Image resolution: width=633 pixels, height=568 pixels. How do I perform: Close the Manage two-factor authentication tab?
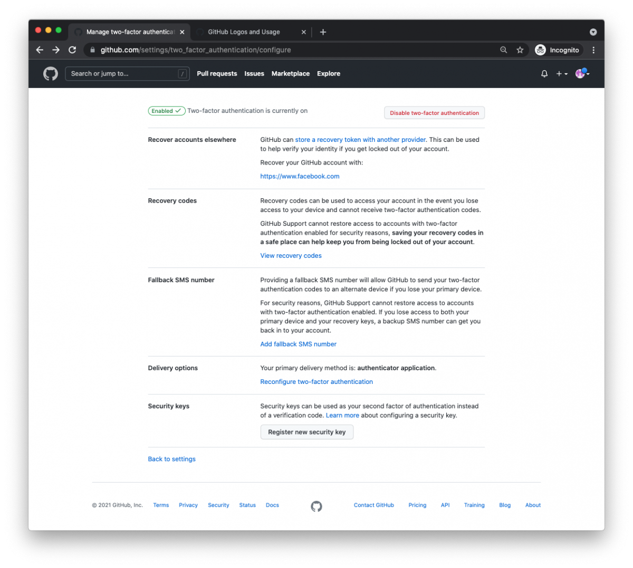(182, 32)
